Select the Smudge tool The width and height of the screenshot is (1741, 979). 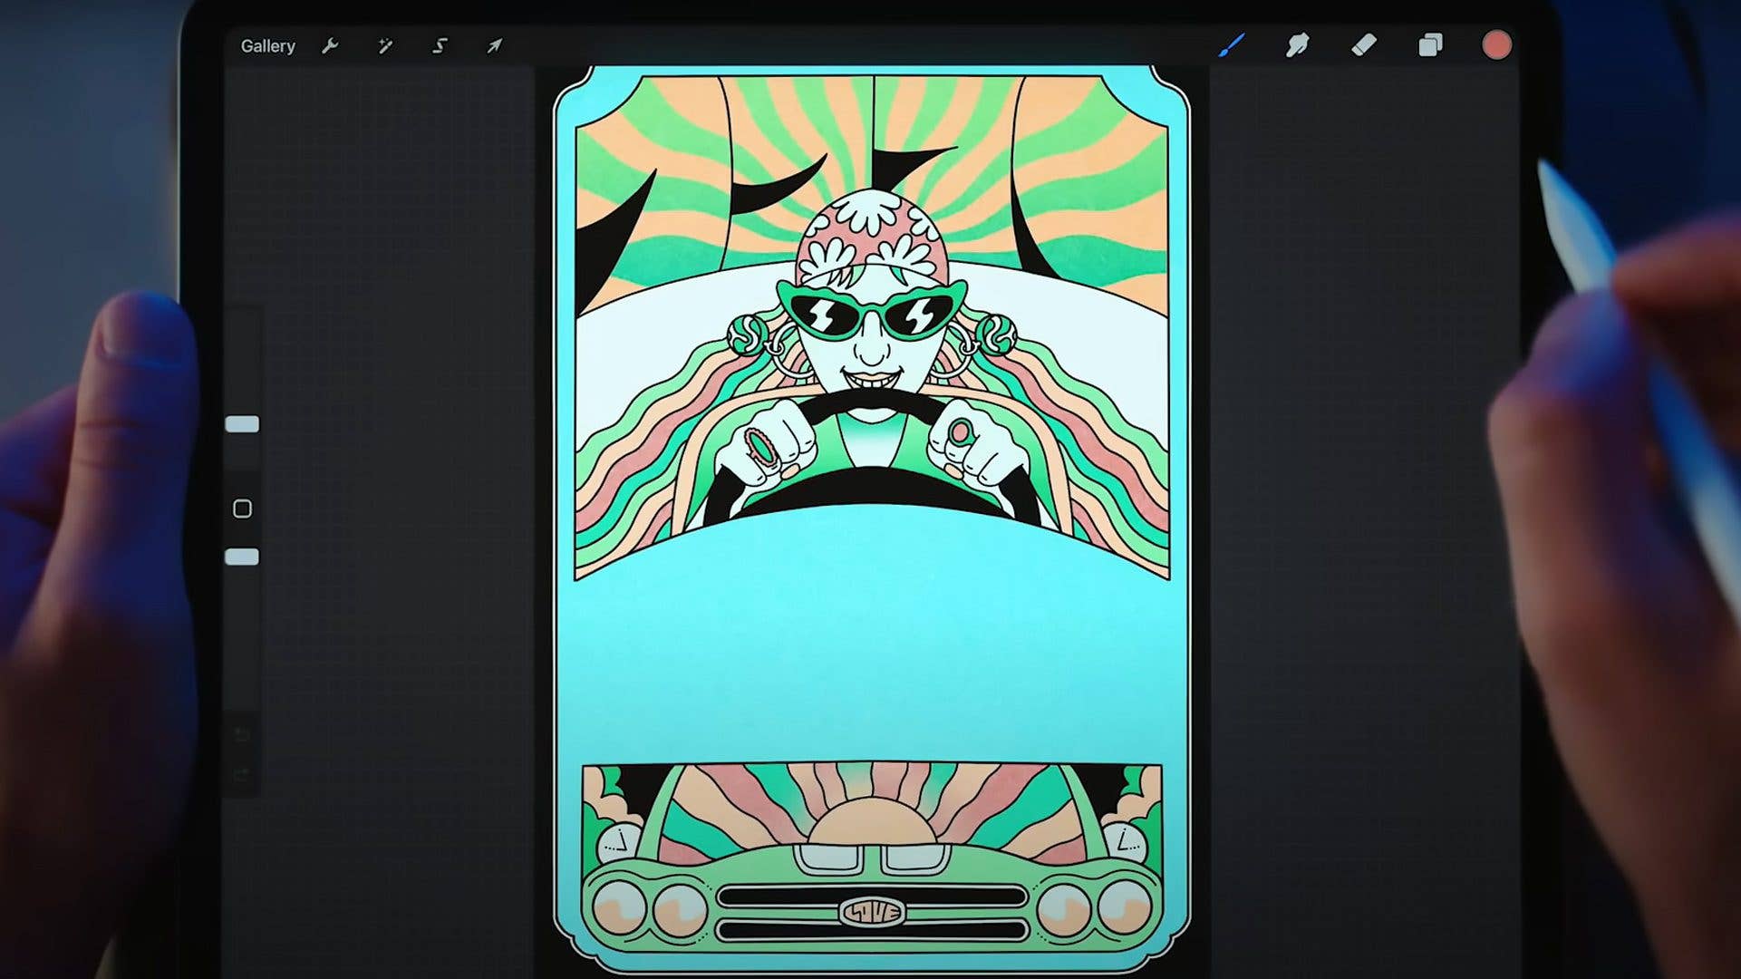[x=1297, y=45]
